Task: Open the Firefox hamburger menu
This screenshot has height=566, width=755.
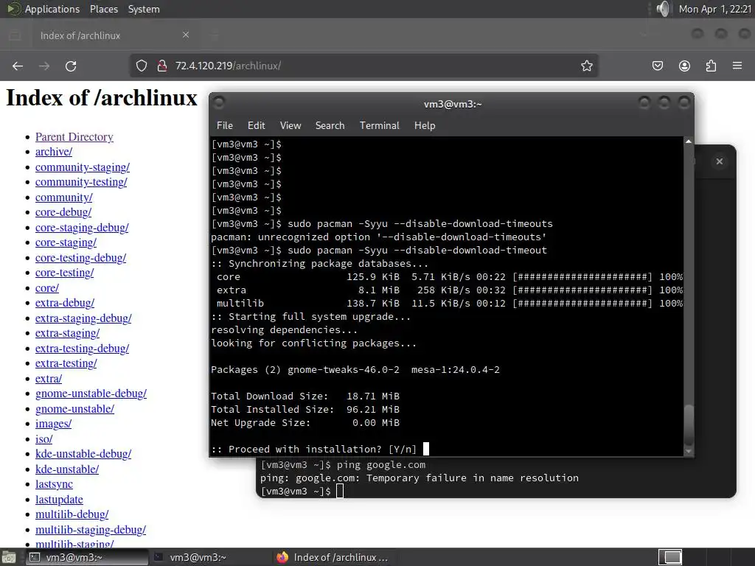Action: click(737, 66)
